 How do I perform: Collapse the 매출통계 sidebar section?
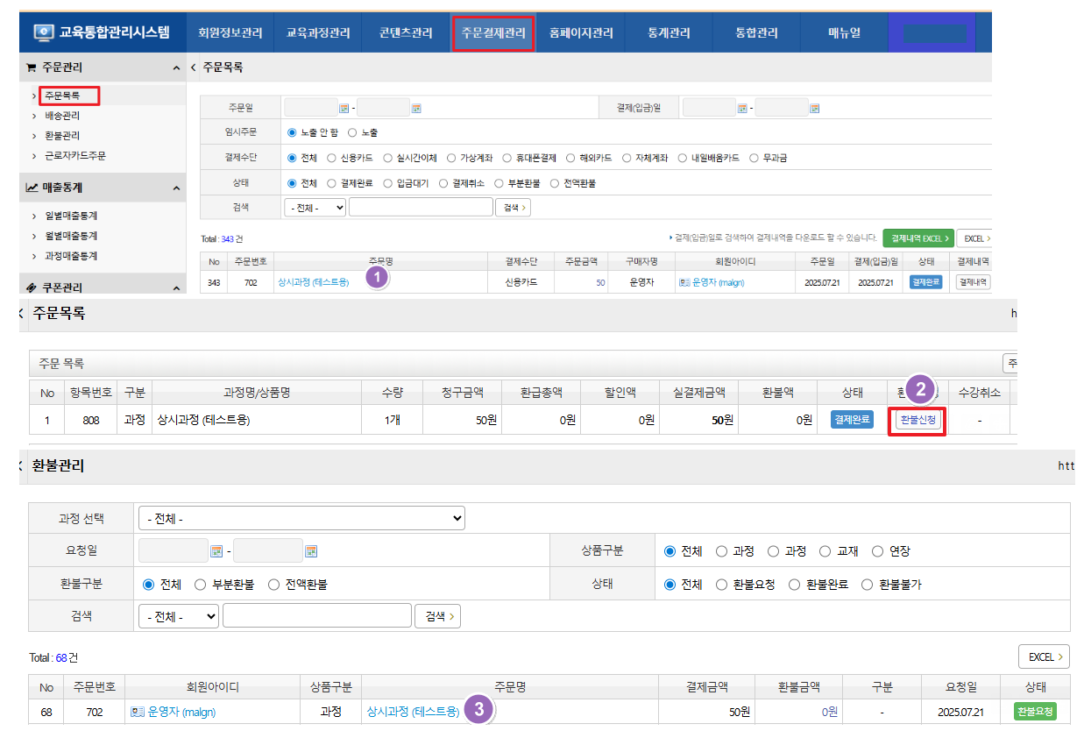click(175, 188)
